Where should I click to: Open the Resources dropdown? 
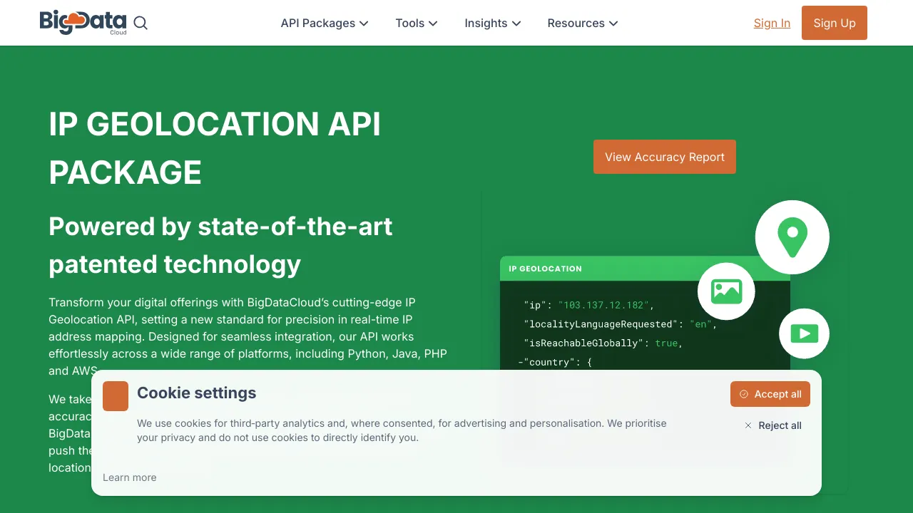coord(583,23)
